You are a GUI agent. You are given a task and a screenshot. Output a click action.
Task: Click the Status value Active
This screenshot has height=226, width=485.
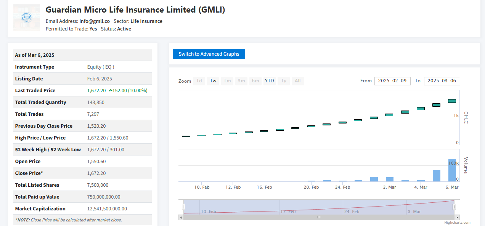[x=124, y=29]
